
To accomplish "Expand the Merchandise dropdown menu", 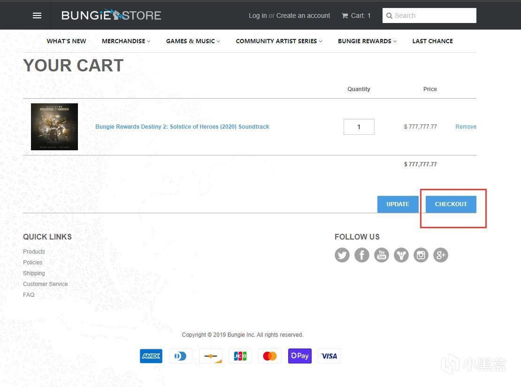I will tap(126, 41).
